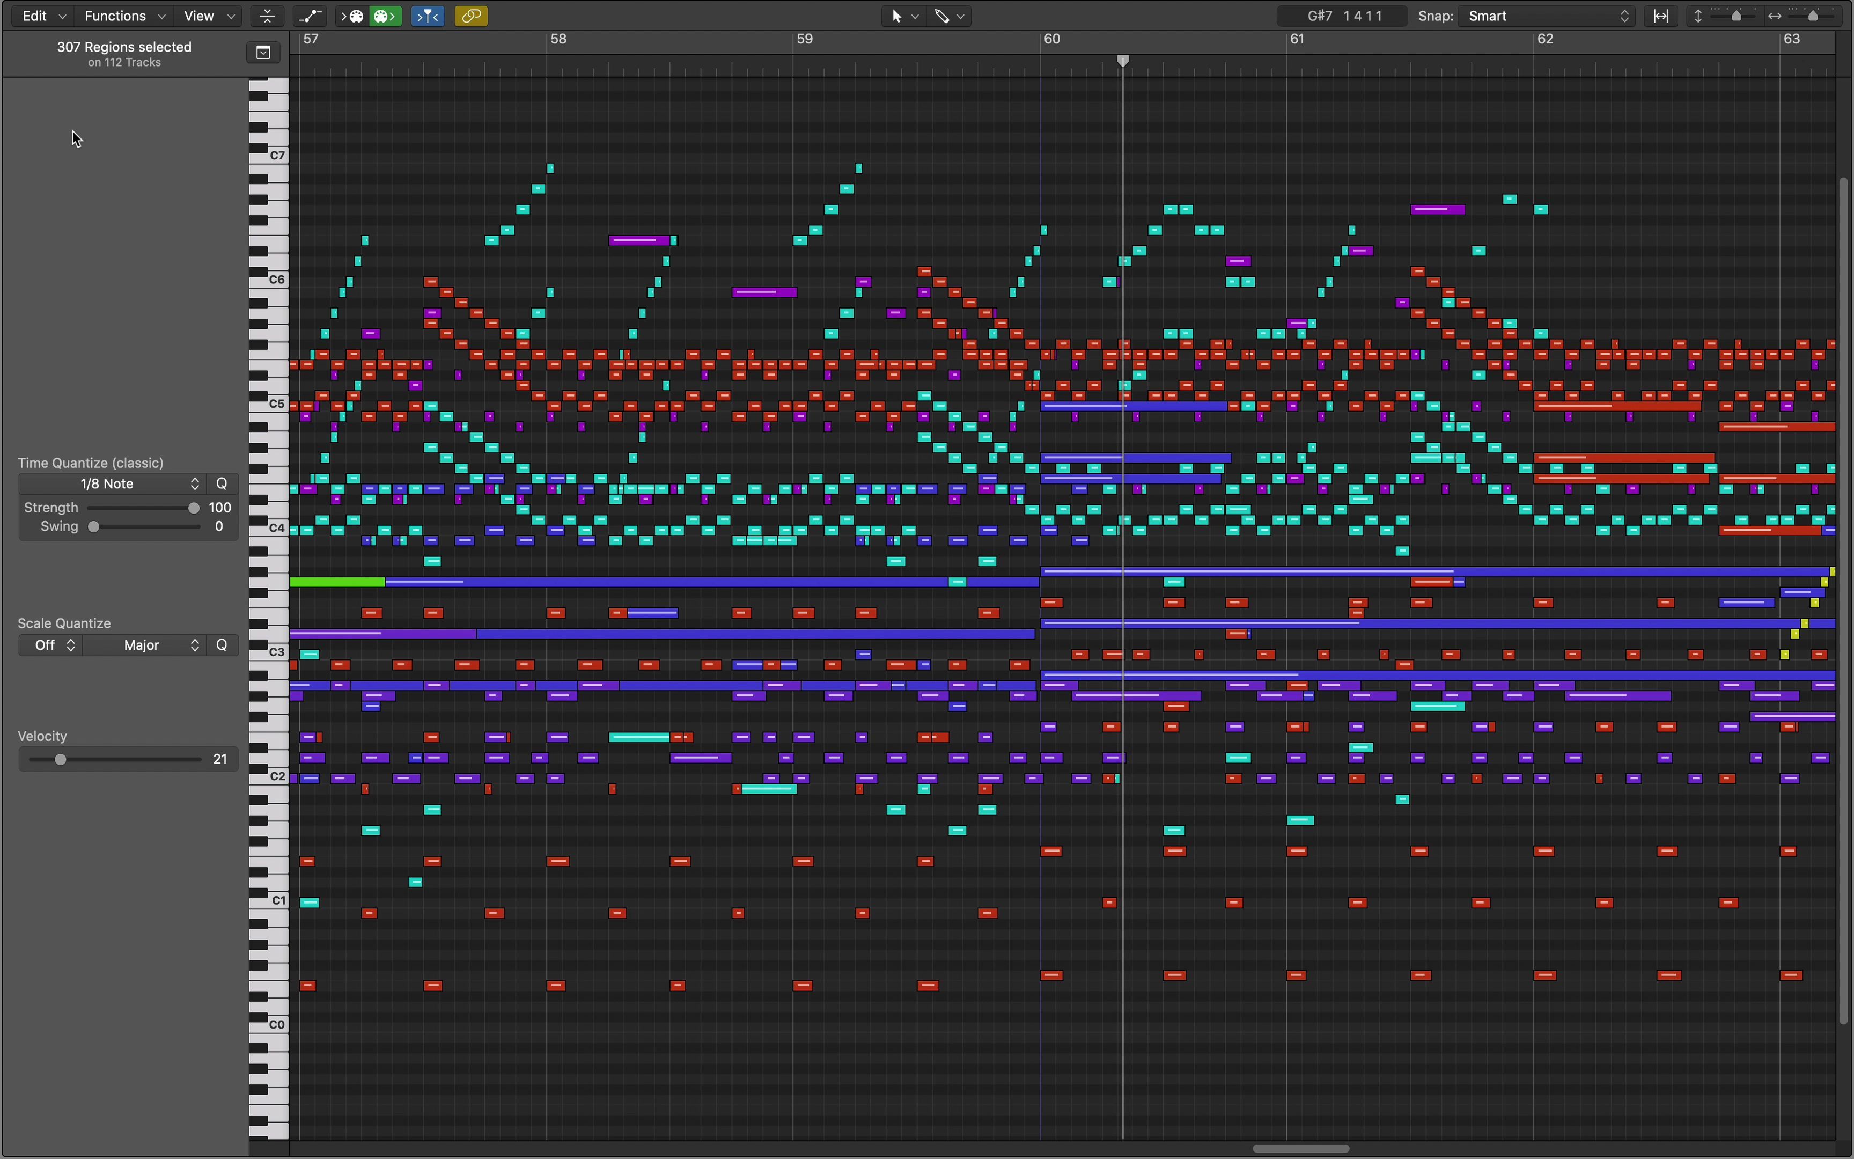
Task: Toggle the yellow Link button
Action: (x=471, y=16)
